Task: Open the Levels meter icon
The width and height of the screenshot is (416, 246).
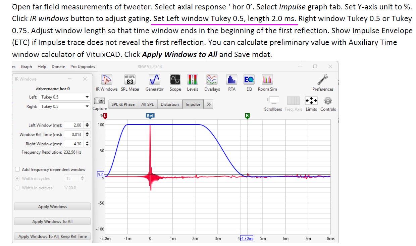Action: click(193, 80)
